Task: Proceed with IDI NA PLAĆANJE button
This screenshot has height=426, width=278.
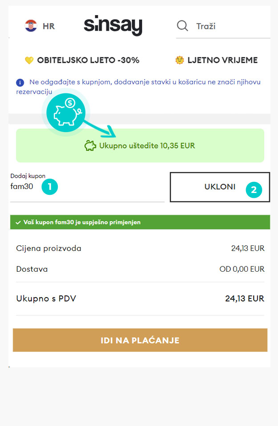Action: [x=140, y=340]
